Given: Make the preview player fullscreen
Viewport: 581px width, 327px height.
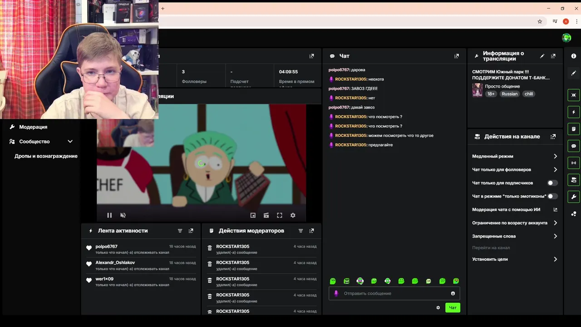Looking at the screenshot, I should [x=280, y=215].
